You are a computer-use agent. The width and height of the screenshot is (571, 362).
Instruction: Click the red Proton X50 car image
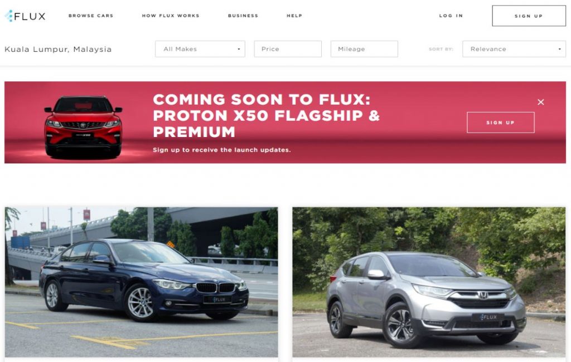(84, 126)
